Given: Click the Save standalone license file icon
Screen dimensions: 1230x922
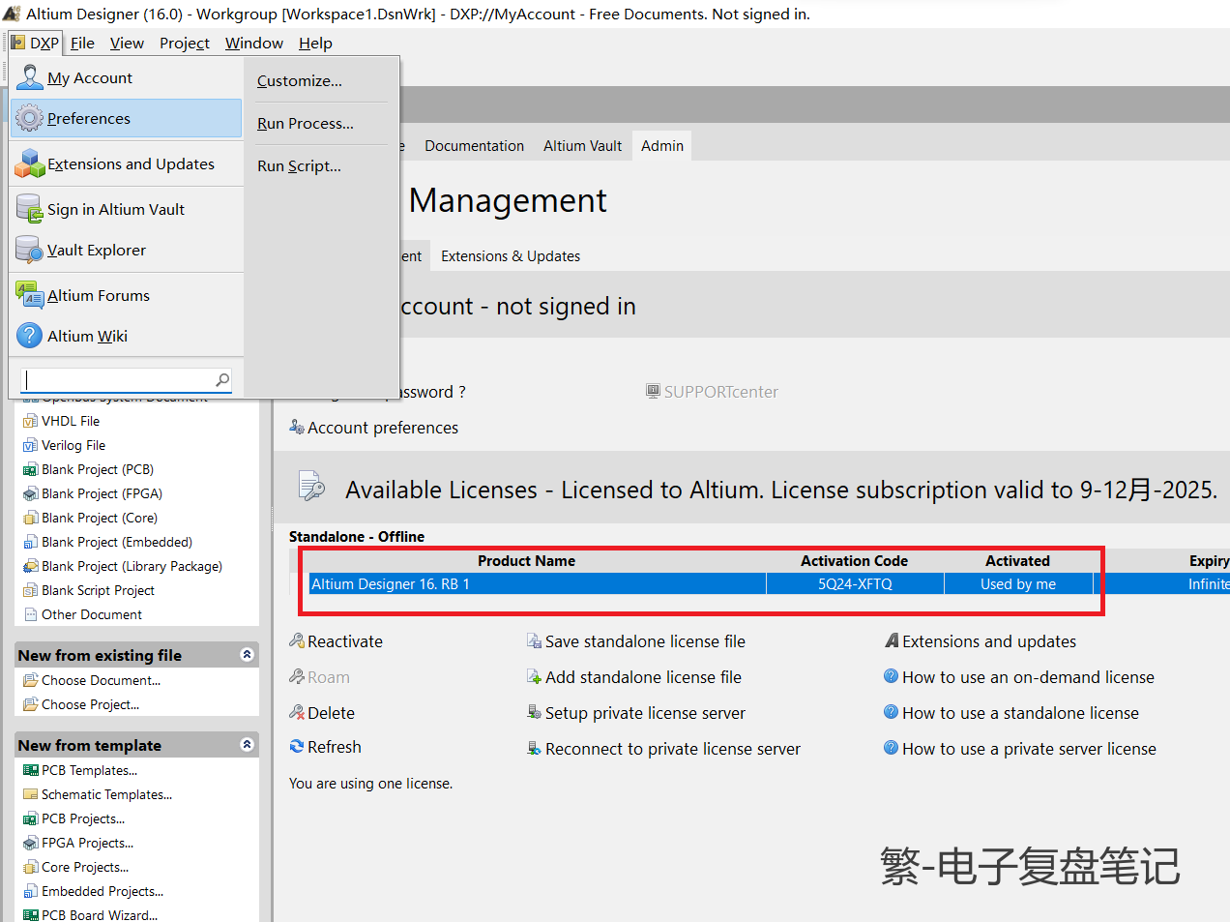Looking at the screenshot, I should [534, 640].
